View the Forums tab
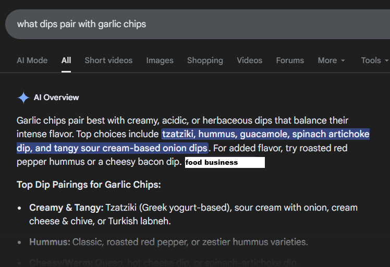 click(290, 60)
